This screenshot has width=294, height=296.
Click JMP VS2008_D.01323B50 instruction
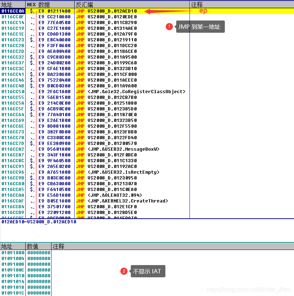pyautogui.click(x=106, y=120)
